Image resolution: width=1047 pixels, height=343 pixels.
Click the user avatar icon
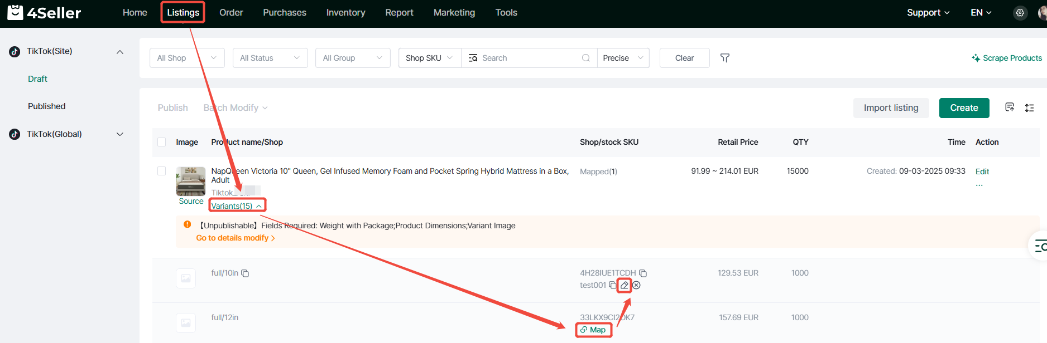pos(1043,13)
